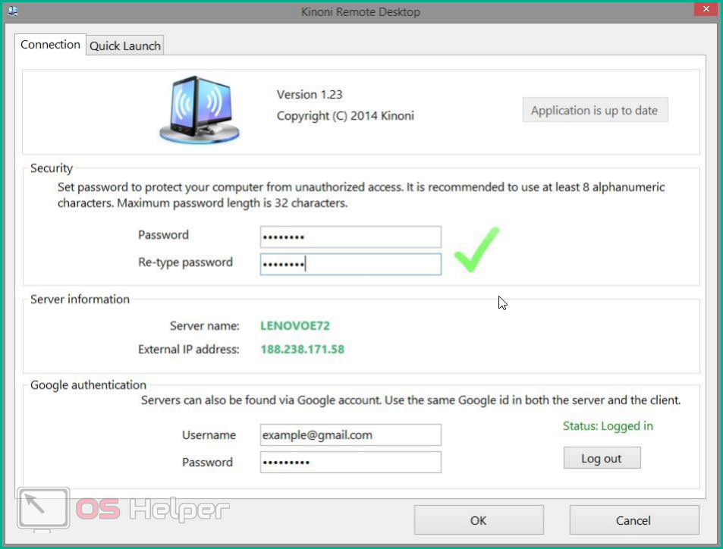
Task: Click the Log out button
Action: pos(602,458)
